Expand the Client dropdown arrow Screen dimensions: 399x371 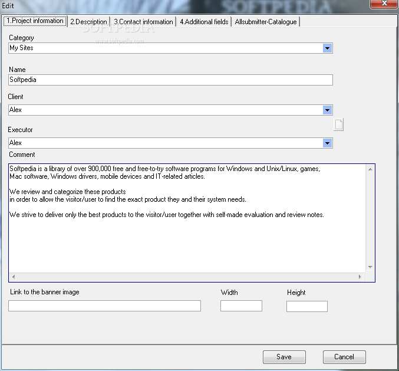(327, 110)
